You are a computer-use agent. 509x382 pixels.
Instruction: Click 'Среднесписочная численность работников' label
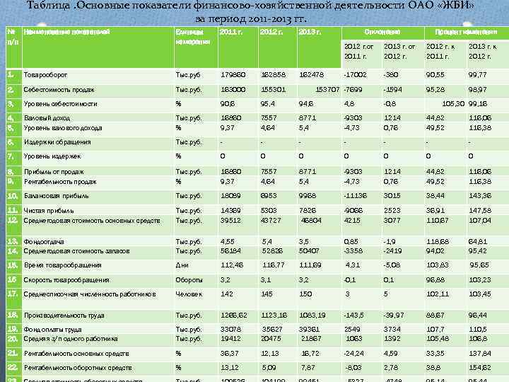tap(90, 294)
